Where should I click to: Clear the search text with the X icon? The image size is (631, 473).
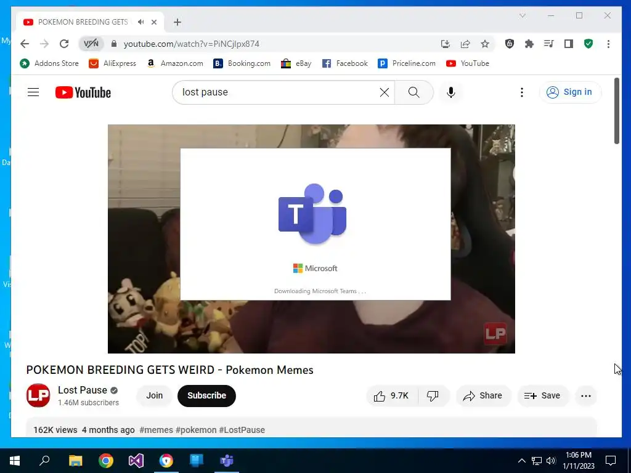385,92
